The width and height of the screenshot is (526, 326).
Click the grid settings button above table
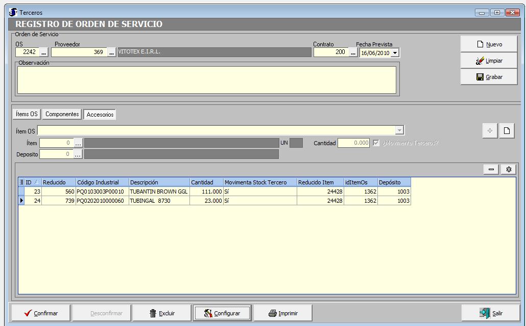[x=509, y=170]
